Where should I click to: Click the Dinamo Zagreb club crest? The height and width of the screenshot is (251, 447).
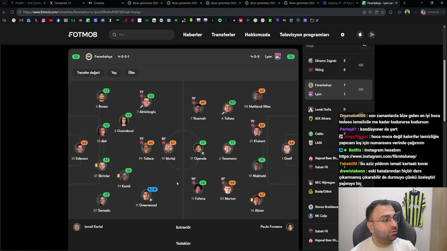(x=310, y=61)
